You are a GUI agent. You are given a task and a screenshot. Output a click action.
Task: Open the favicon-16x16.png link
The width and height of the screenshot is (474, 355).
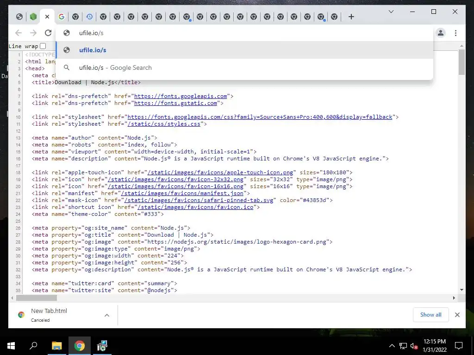click(175, 187)
